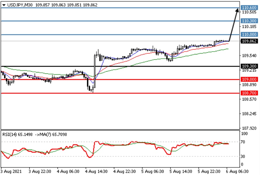
Task: Click the 4 Aug 22:30 time label
Action: tap(125, 171)
